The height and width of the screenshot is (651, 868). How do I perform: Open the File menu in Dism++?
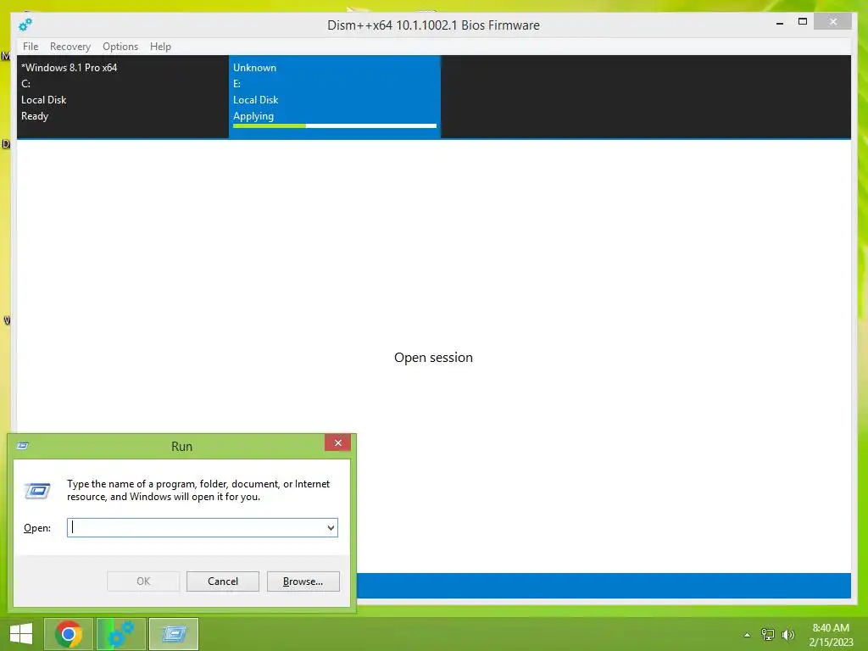[31, 47]
